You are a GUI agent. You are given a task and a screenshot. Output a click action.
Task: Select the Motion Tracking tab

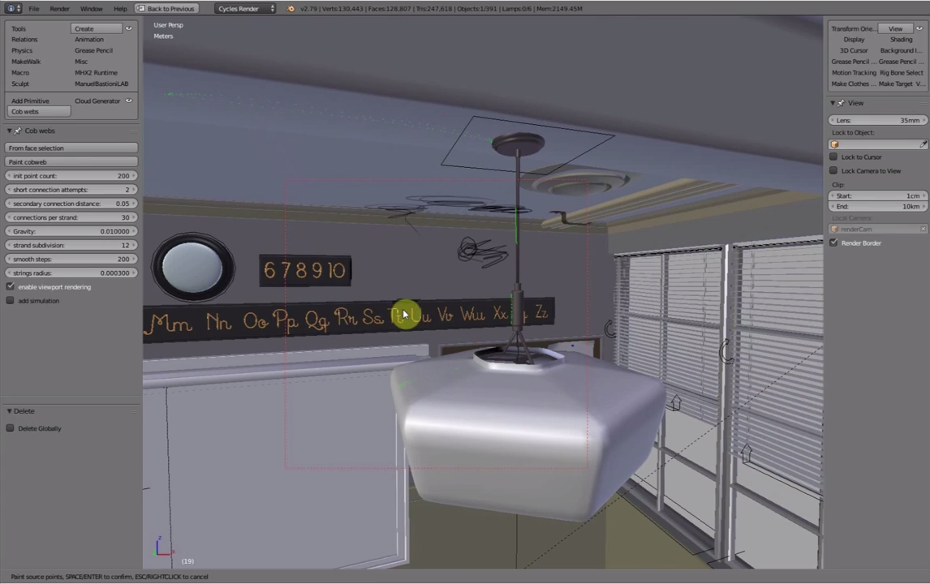pos(854,73)
